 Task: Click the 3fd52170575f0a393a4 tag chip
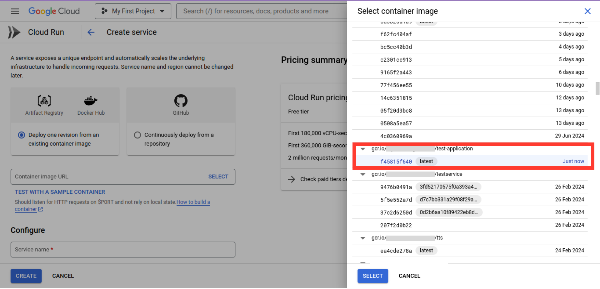448,187
